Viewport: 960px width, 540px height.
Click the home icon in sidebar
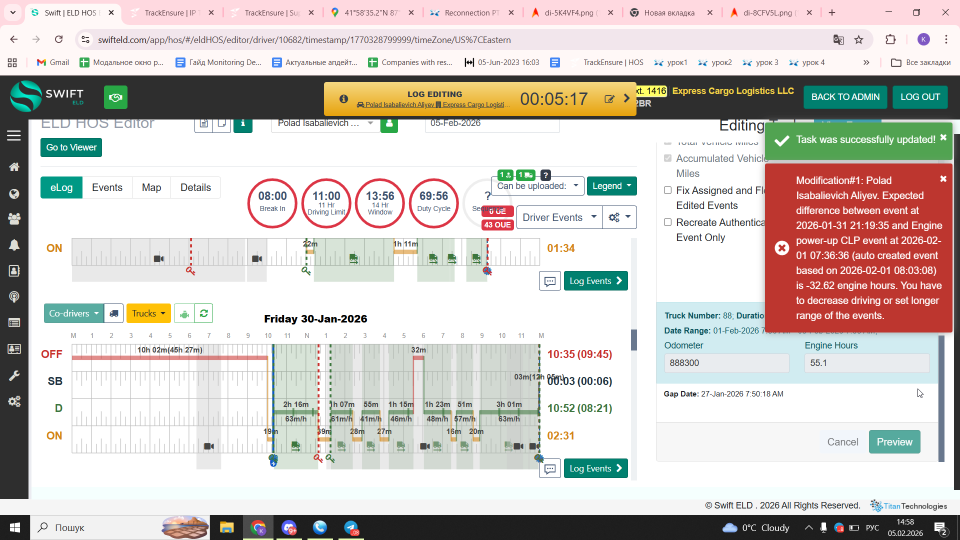tap(14, 167)
